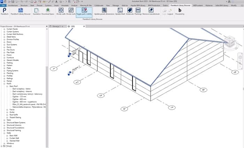Click the Project Browser vertical scrollbar

click(x=47, y=107)
